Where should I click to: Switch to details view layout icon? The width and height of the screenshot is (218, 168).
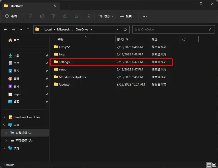209,165
